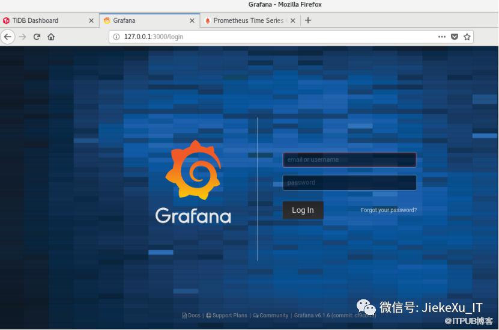The width and height of the screenshot is (499, 330).
Task: Click the forward navigation arrow
Action: pos(22,37)
